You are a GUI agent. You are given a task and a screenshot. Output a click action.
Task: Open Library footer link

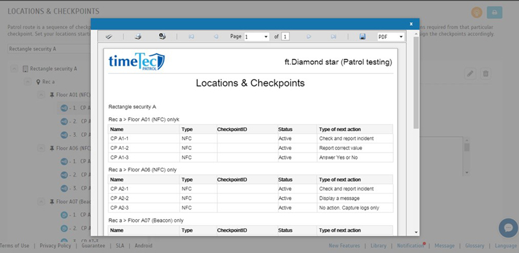pyautogui.click(x=378, y=246)
